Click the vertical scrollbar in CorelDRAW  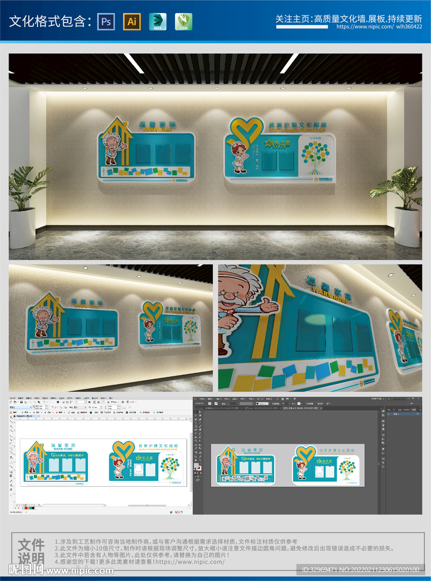click(x=191, y=461)
